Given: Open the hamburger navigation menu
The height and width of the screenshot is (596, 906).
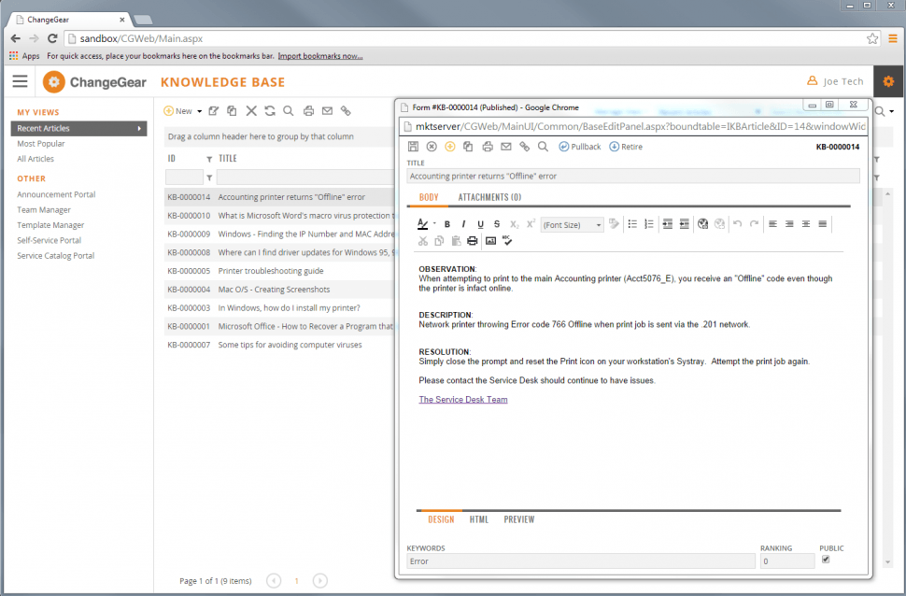Looking at the screenshot, I should coord(21,81).
